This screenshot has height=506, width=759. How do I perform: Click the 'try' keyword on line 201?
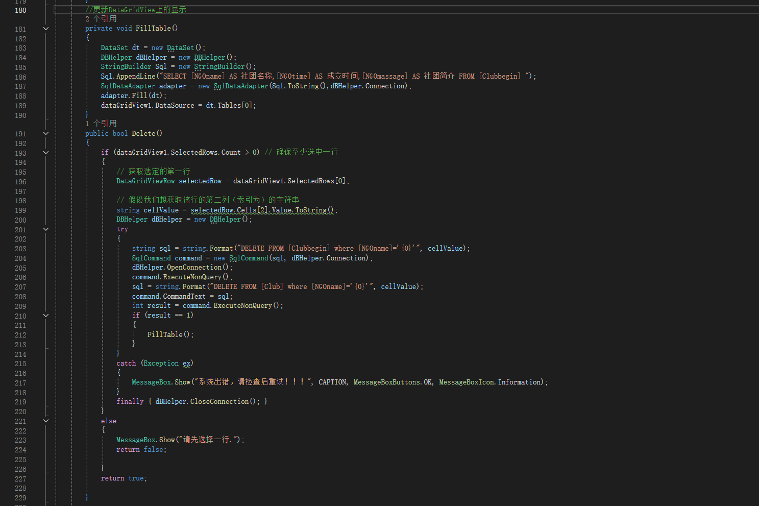(x=122, y=229)
